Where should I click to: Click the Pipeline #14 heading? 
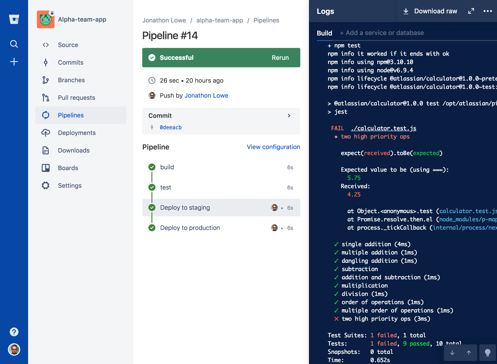[x=170, y=36]
